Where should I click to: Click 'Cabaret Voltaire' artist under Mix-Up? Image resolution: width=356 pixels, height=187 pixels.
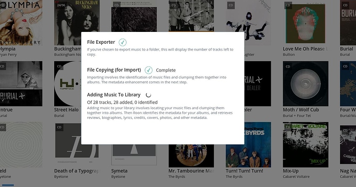pyautogui.click(x=296, y=177)
